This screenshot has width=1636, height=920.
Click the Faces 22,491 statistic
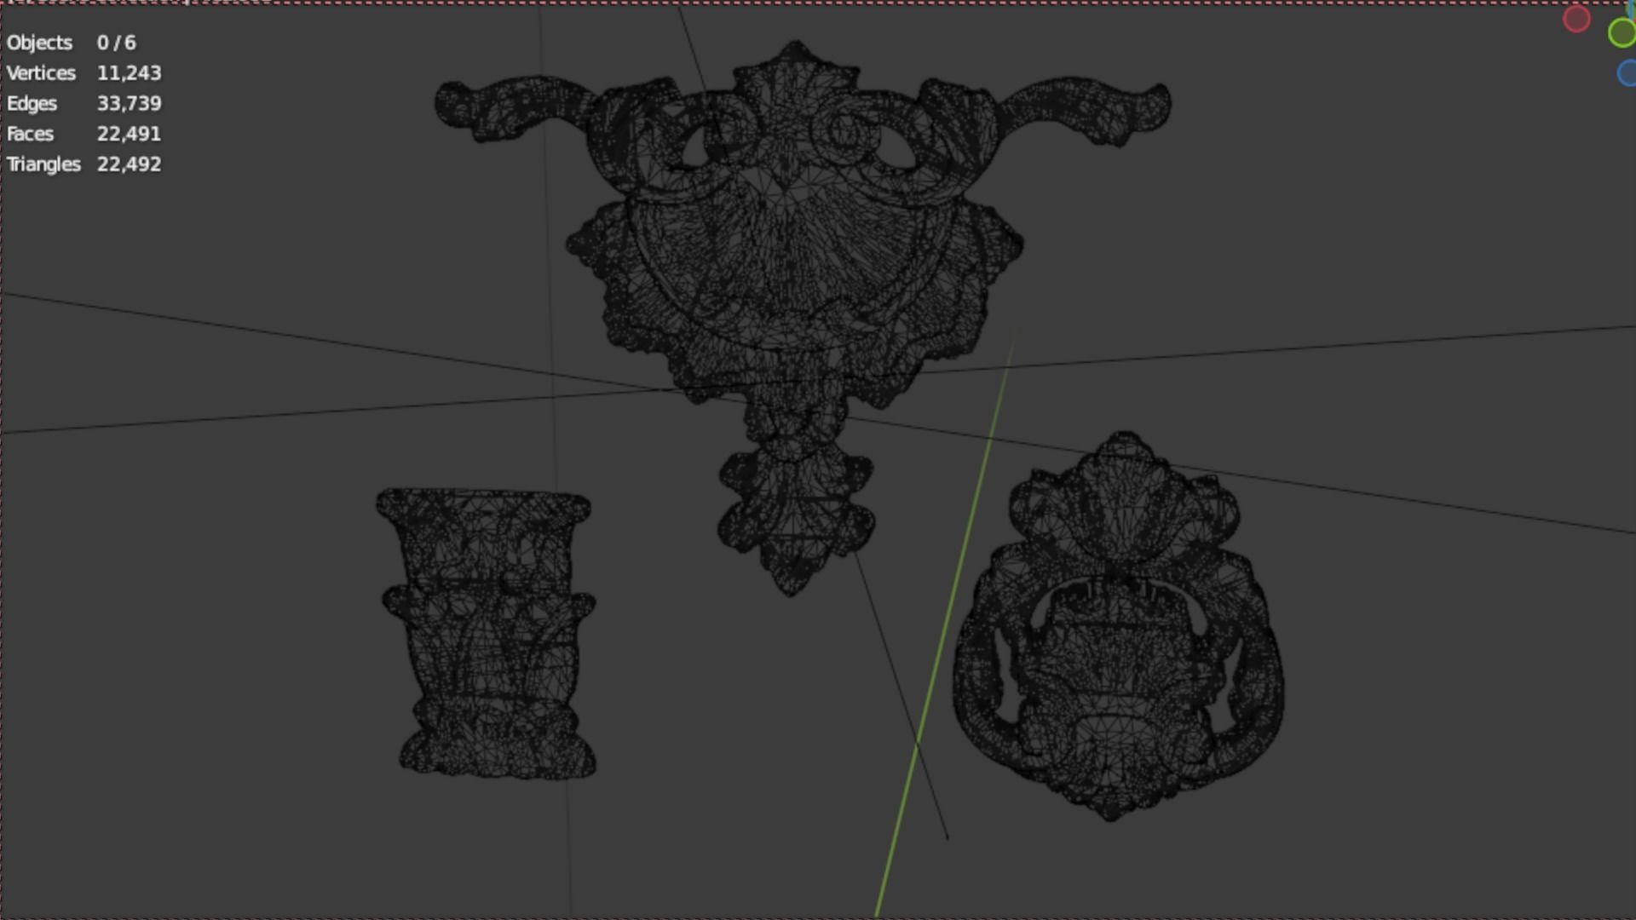click(84, 134)
